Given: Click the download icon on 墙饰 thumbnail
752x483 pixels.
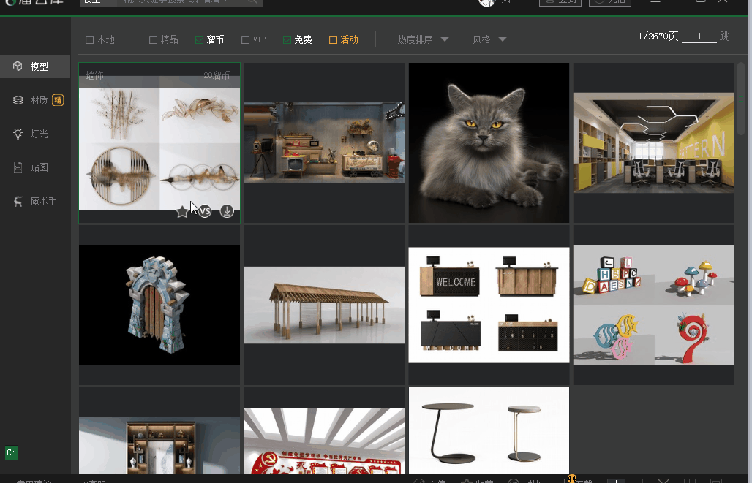Looking at the screenshot, I should click(x=228, y=211).
